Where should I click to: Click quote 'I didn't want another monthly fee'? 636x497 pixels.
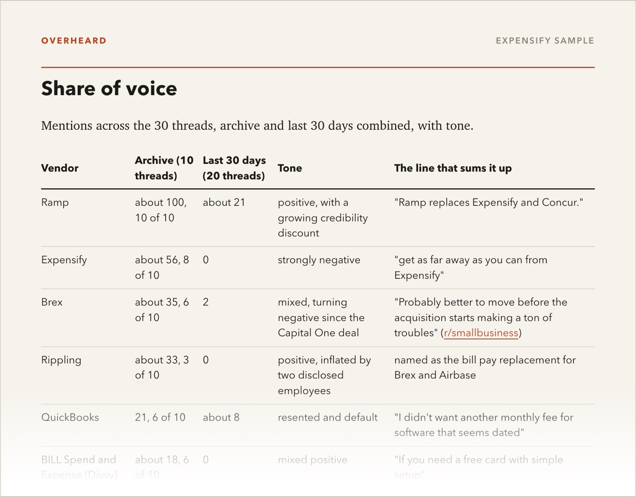(x=484, y=425)
